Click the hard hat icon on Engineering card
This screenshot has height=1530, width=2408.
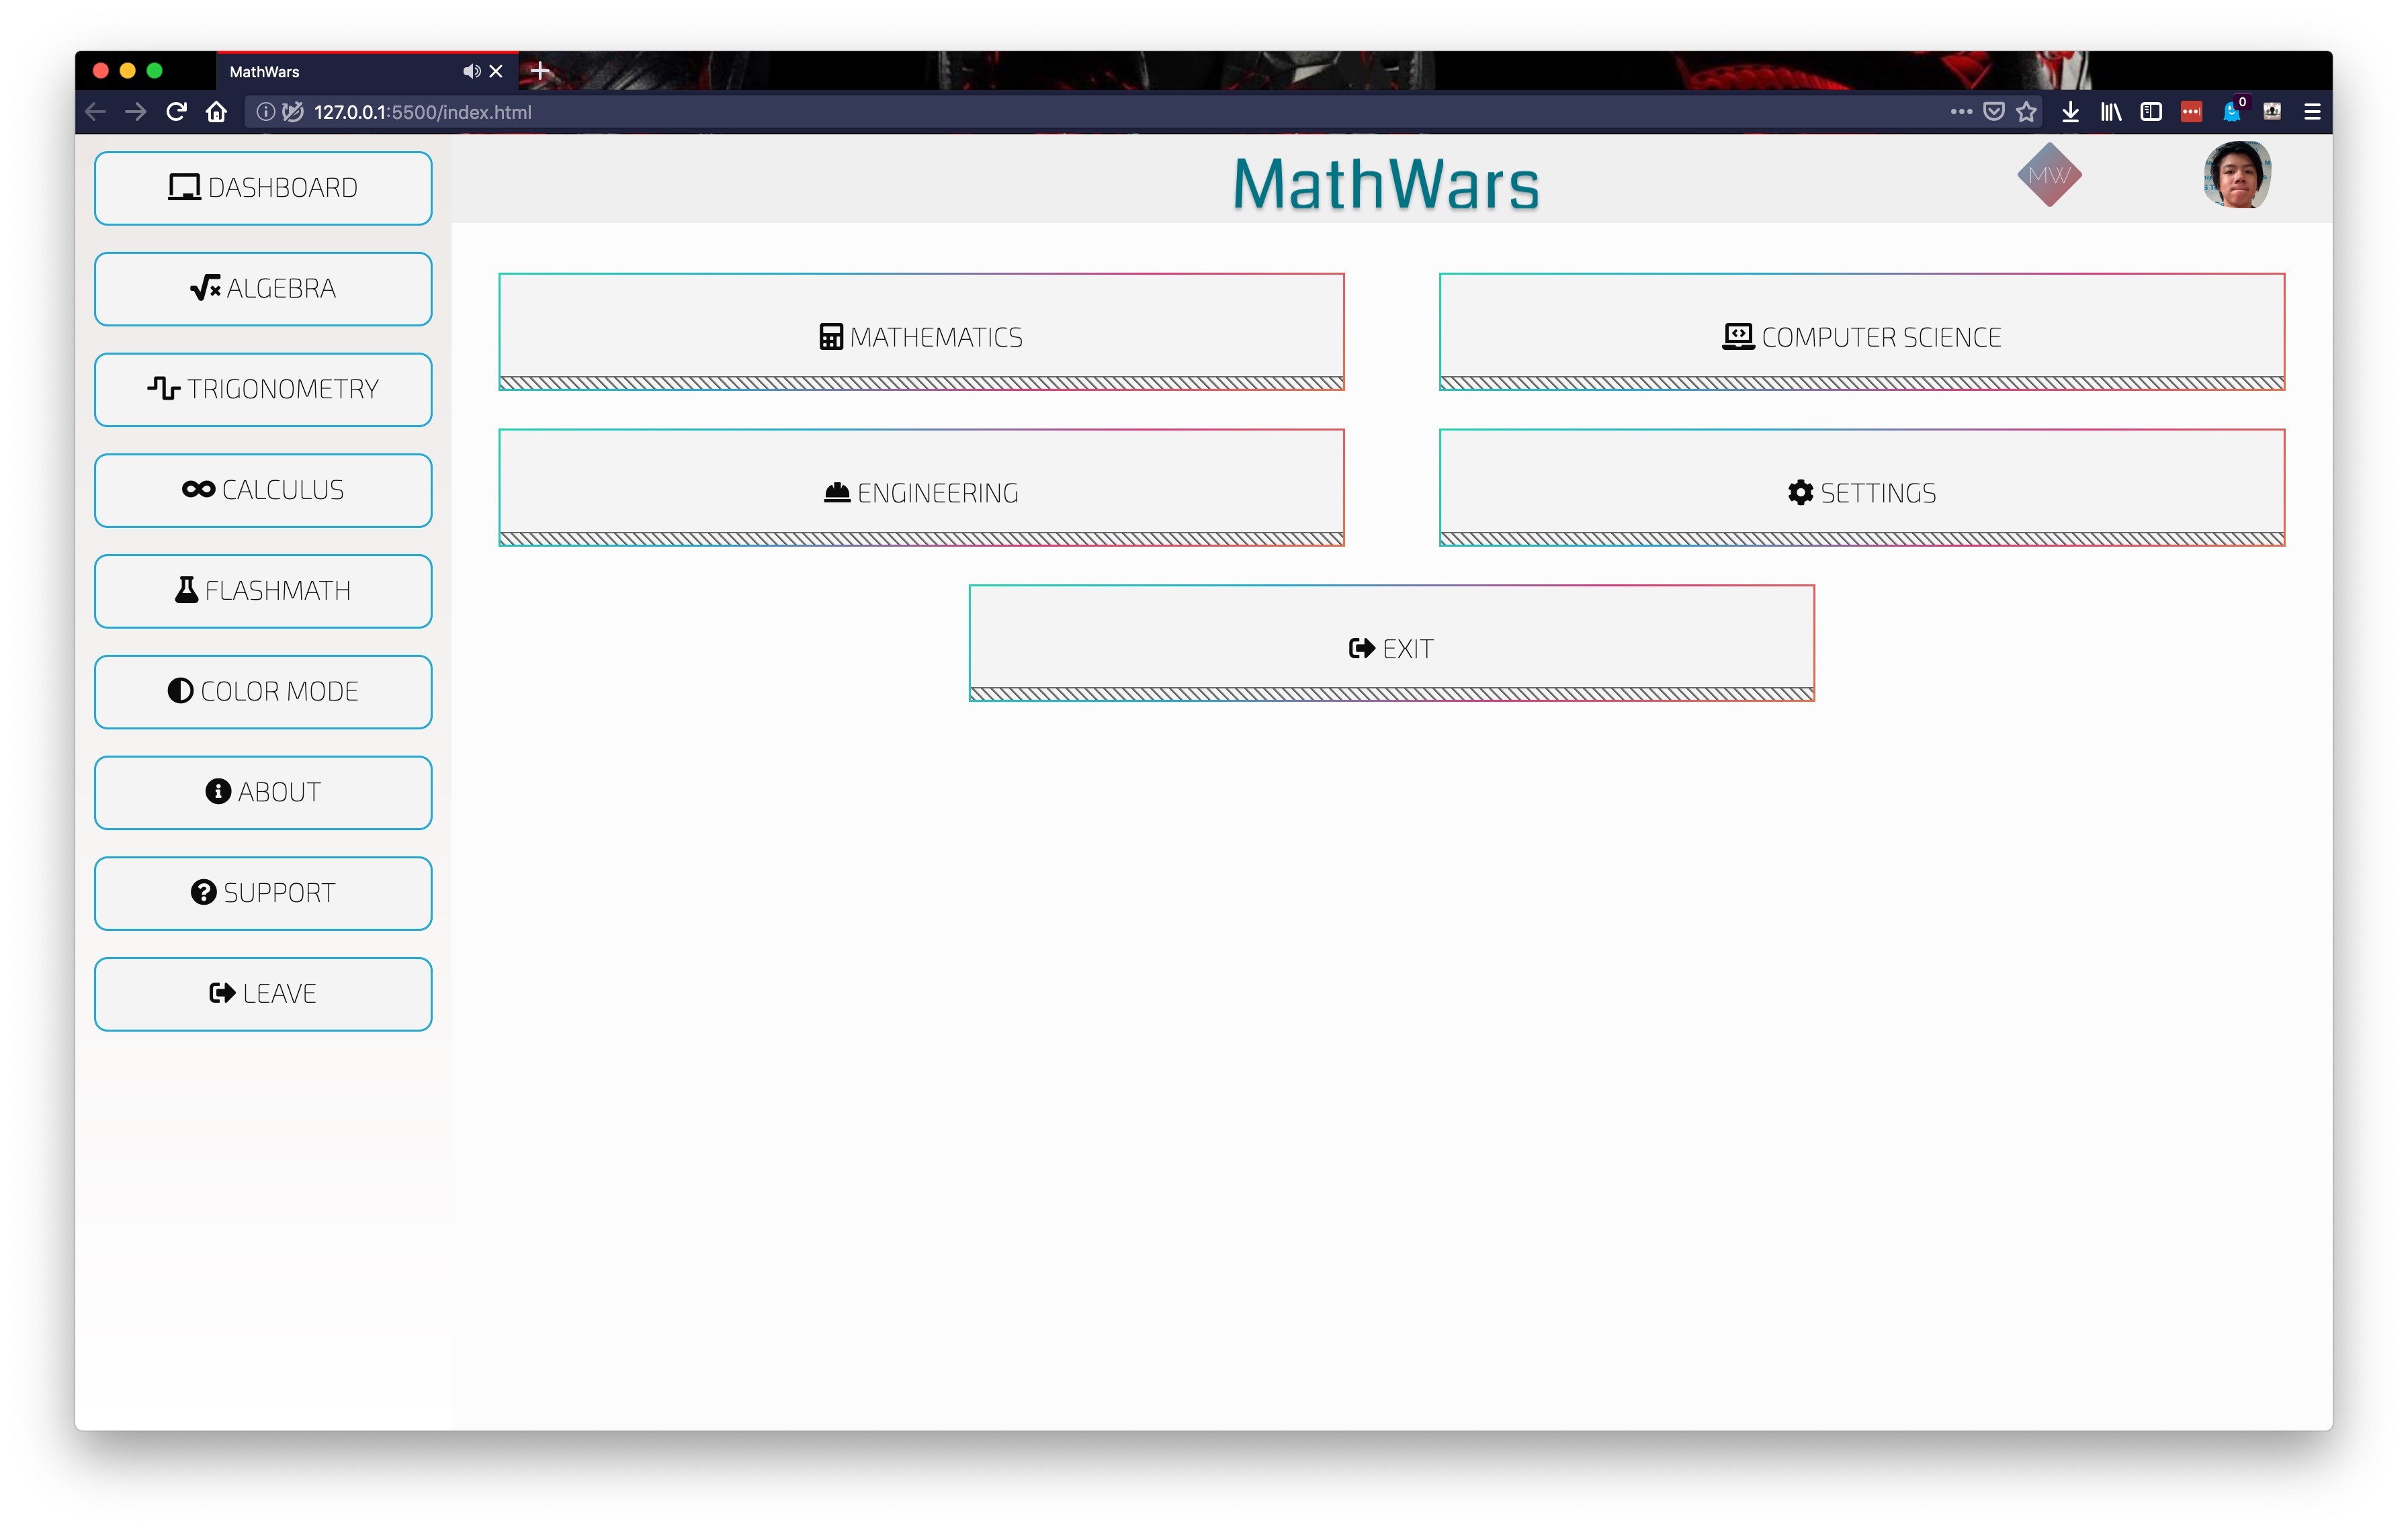point(837,492)
